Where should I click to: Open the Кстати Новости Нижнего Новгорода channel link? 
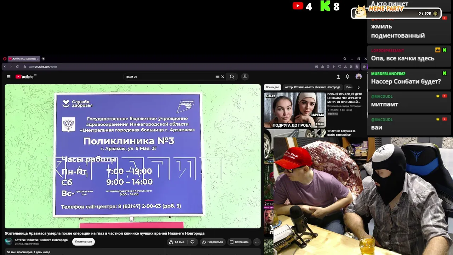tap(41, 240)
